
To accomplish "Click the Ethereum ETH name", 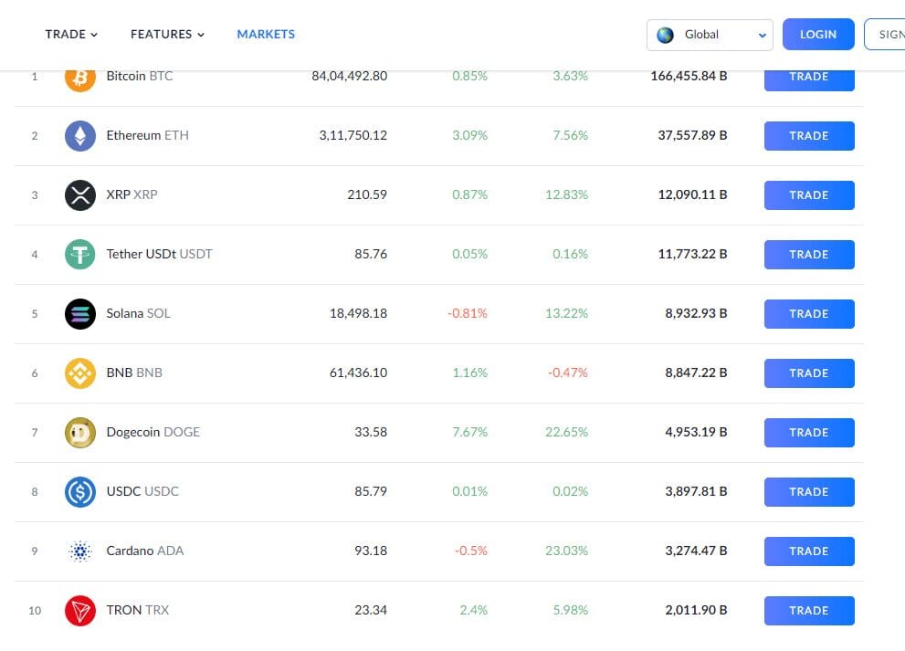I will (148, 135).
